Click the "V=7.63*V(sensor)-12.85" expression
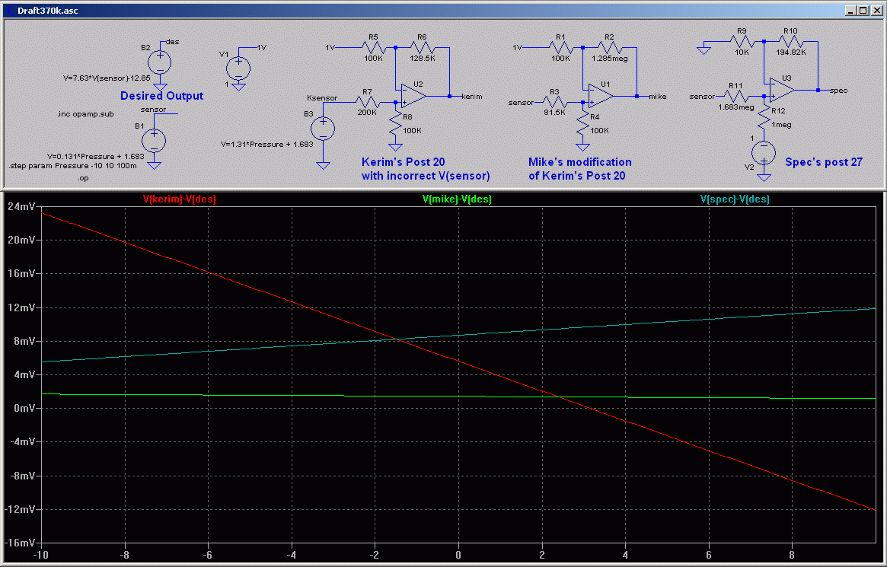Viewport: 887px width, 567px height. coord(107,78)
